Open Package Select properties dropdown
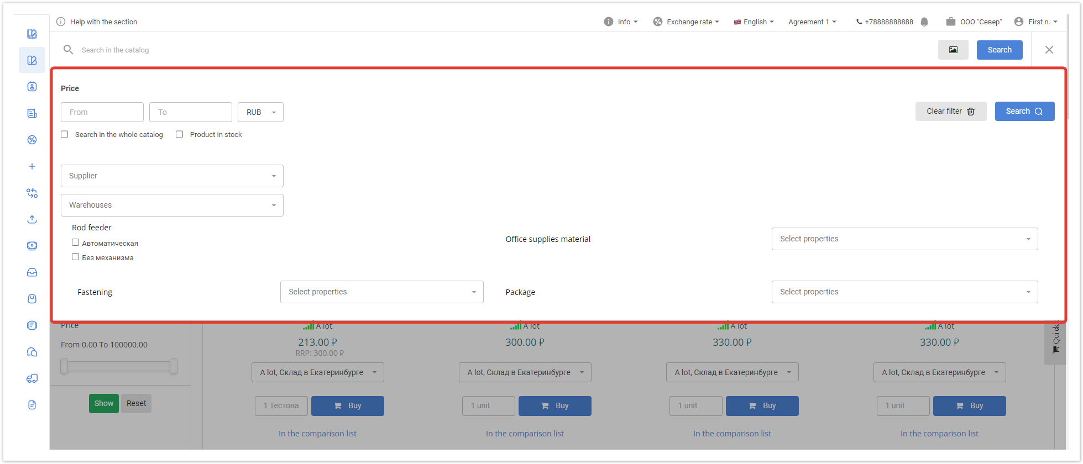Image resolution: width=1083 pixels, height=464 pixels. [904, 292]
